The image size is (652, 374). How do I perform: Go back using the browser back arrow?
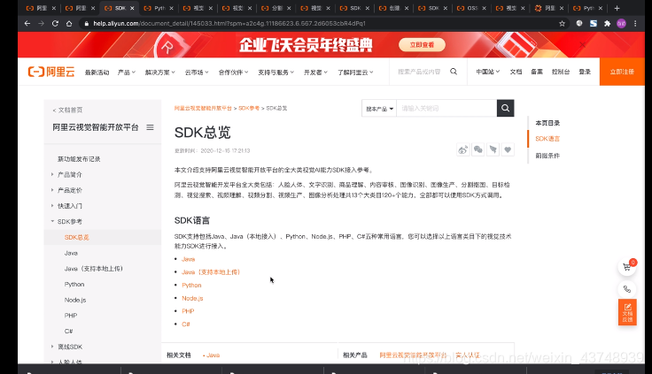coord(27,24)
